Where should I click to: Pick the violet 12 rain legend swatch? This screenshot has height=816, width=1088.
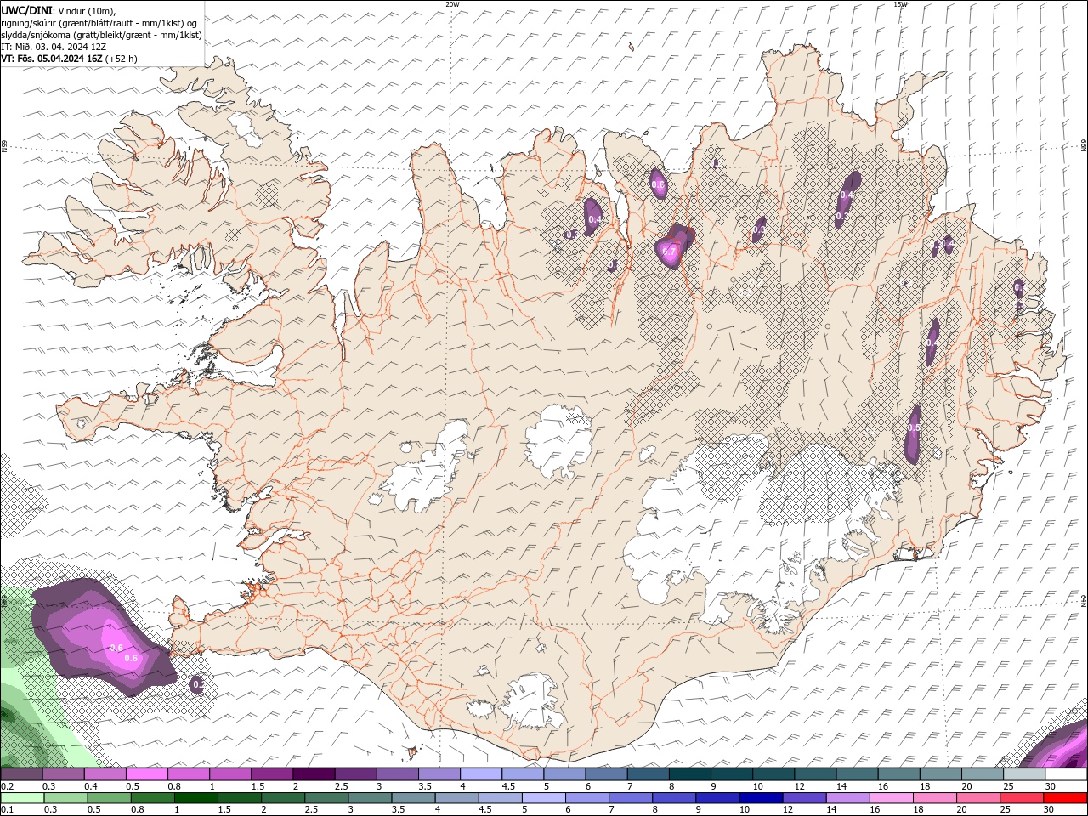pos(802,798)
